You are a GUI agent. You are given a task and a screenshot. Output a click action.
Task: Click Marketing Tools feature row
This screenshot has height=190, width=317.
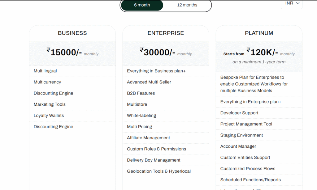pyautogui.click(x=50, y=104)
